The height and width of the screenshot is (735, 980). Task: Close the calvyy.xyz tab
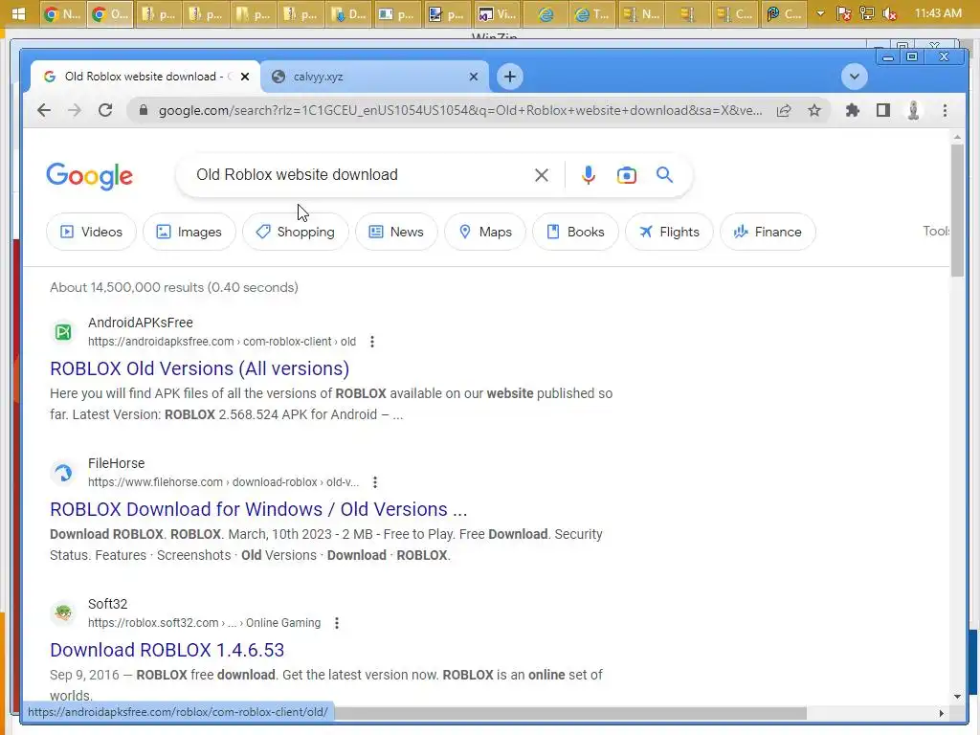[474, 77]
